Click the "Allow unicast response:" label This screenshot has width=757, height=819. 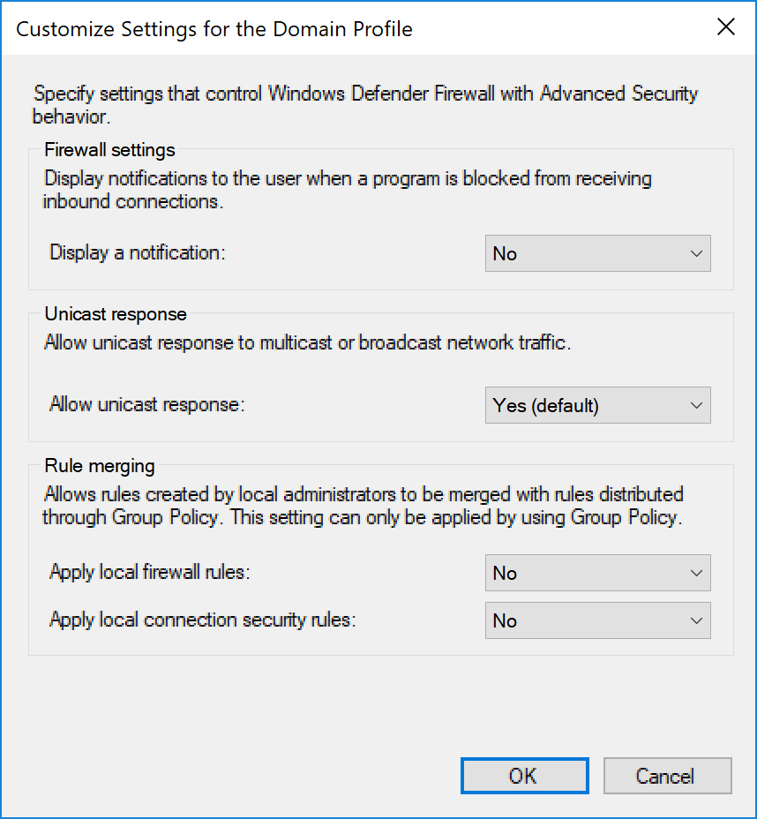[146, 404]
